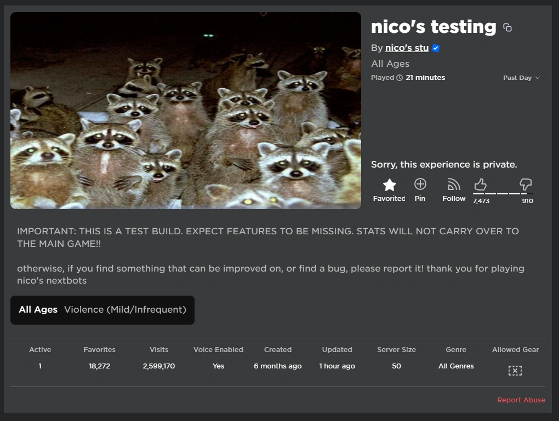The image size is (559, 421).
Task: Click the verified badge next to nico's stu
Action: 435,48
